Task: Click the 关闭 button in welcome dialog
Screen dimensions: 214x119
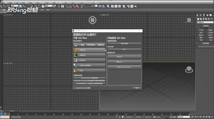Action: pyautogui.click(x=137, y=88)
